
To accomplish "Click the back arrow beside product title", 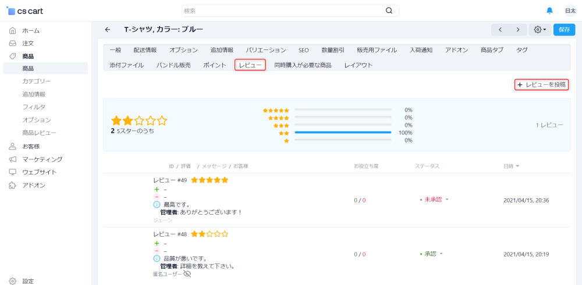I will pyautogui.click(x=107, y=30).
